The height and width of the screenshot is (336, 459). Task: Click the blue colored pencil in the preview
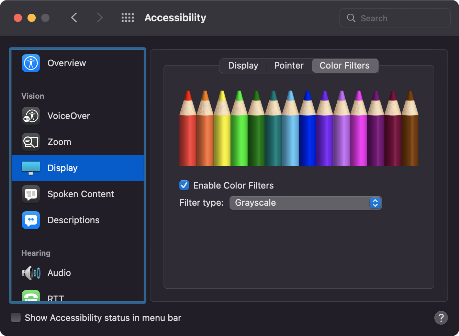click(307, 130)
